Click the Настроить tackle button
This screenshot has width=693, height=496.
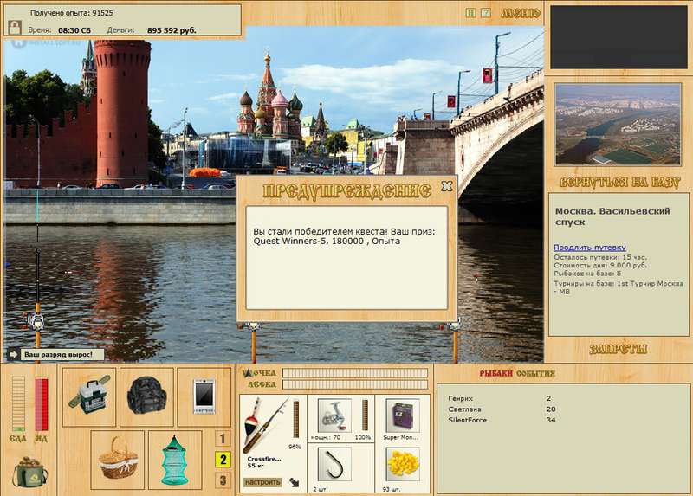tap(262, 482)
